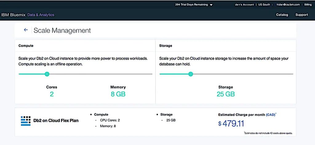Open the Catalog menu item
The image size is (315, 145).
(282, 15)
